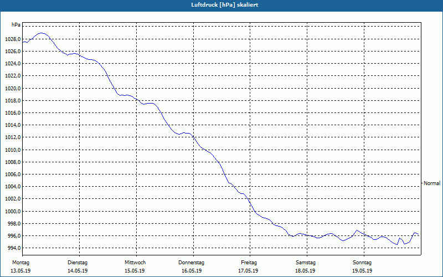Click the '1018,0' axis value
This screenshot has height=277, width=443.
click(x=13, y=101)
